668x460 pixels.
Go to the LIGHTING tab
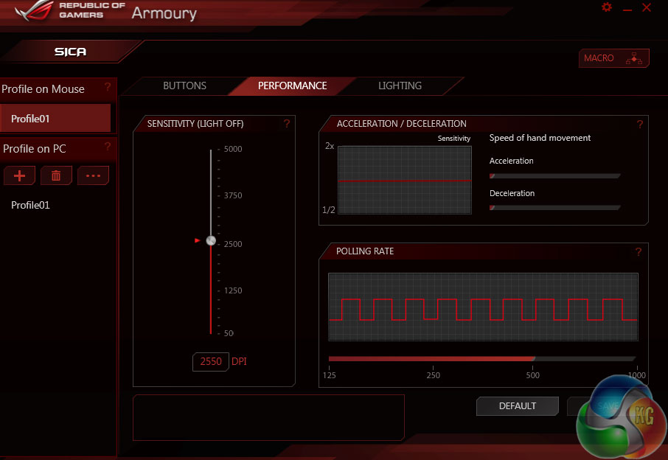click(x=400, y=86)
